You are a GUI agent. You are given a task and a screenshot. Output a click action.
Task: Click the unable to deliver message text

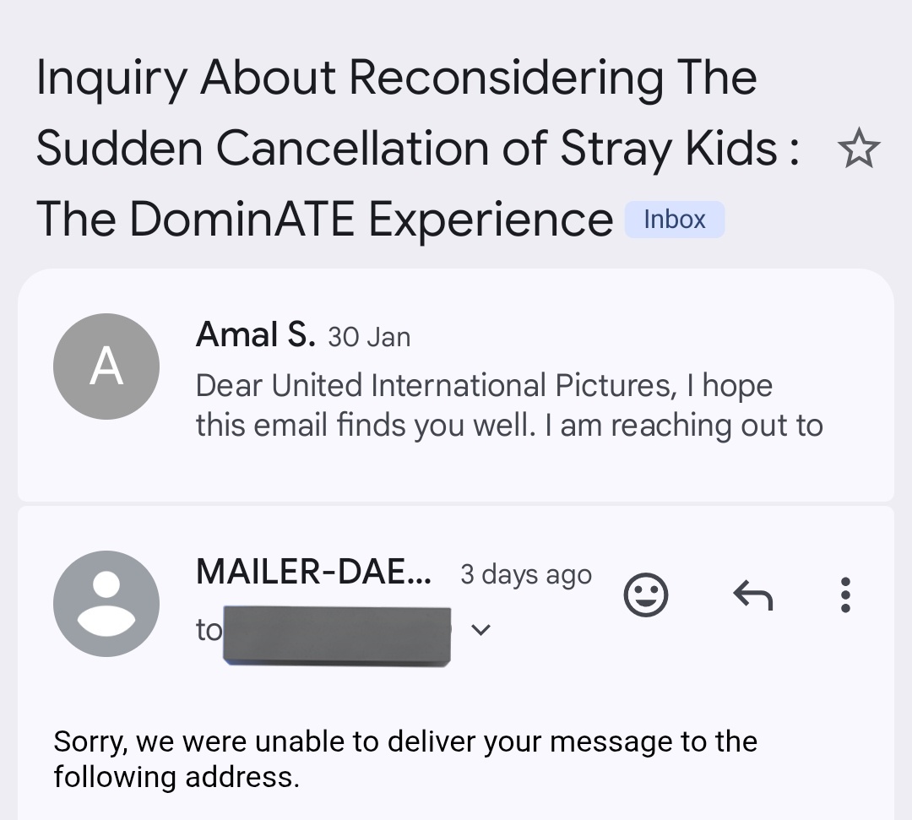[405, 759]
